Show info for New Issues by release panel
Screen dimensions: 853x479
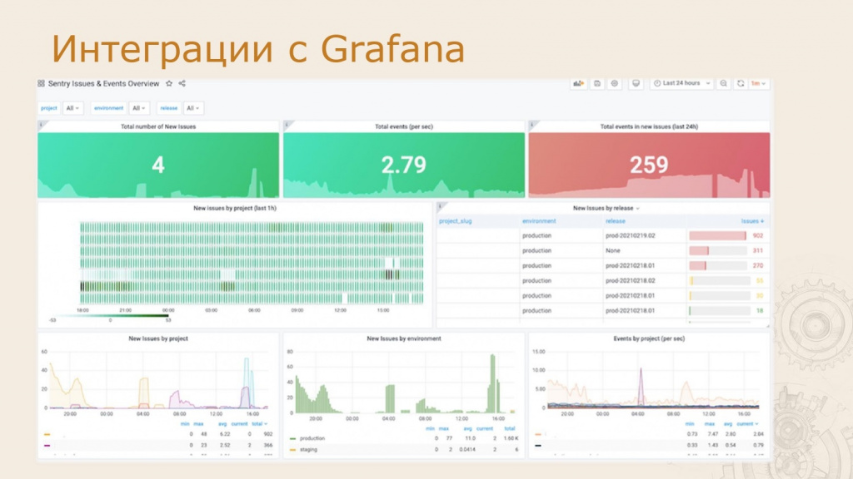pyautogui.click(x=440, y=206)
